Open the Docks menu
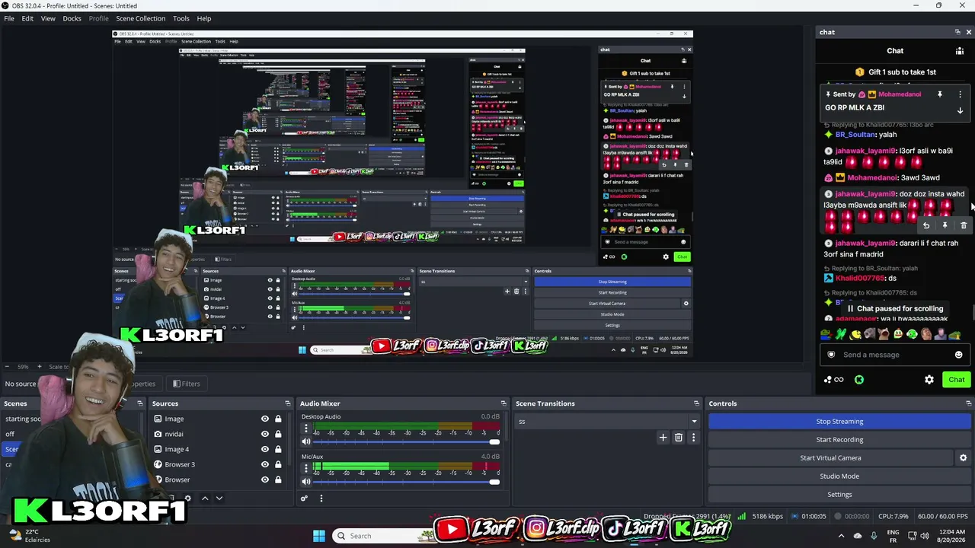The height and width of the screenshot is (548, 975). pyautogui.click(x=72, y=18)
